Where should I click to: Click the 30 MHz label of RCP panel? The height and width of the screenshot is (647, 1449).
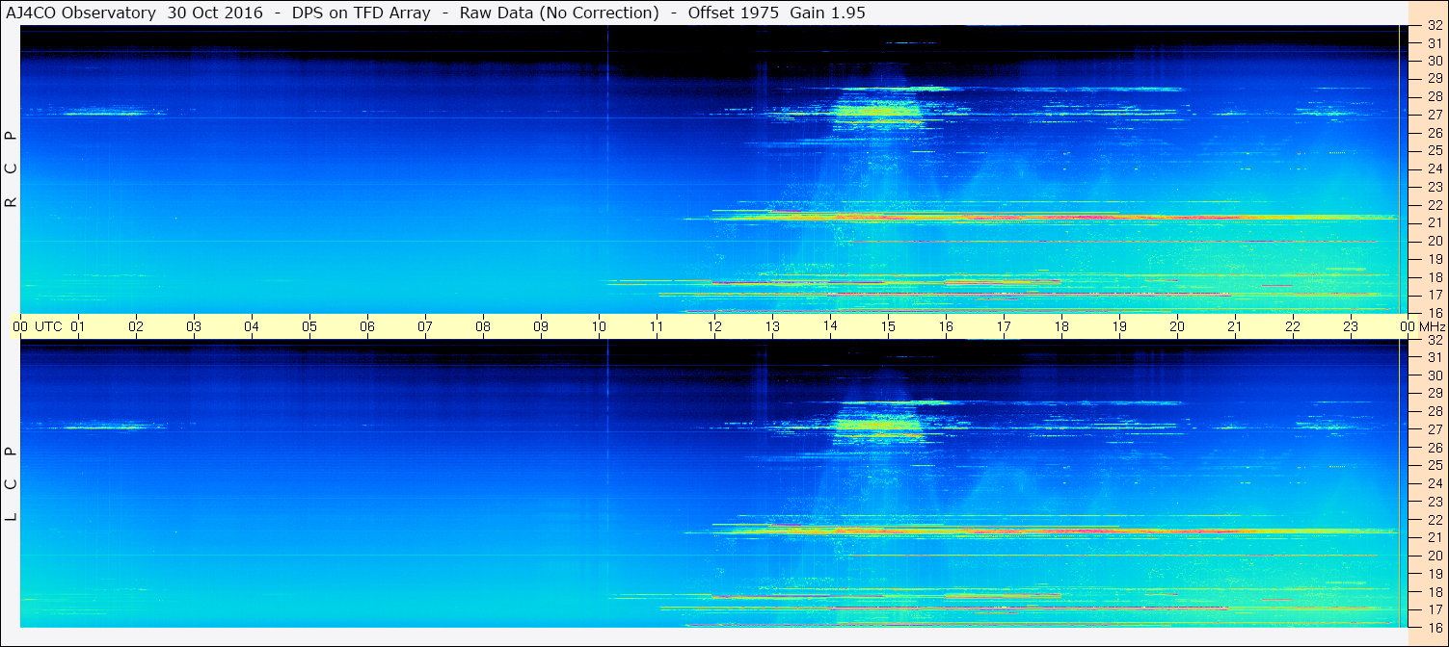(x=1434, y=61)
